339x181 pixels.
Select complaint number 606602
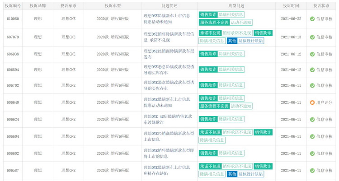point(13,153)
